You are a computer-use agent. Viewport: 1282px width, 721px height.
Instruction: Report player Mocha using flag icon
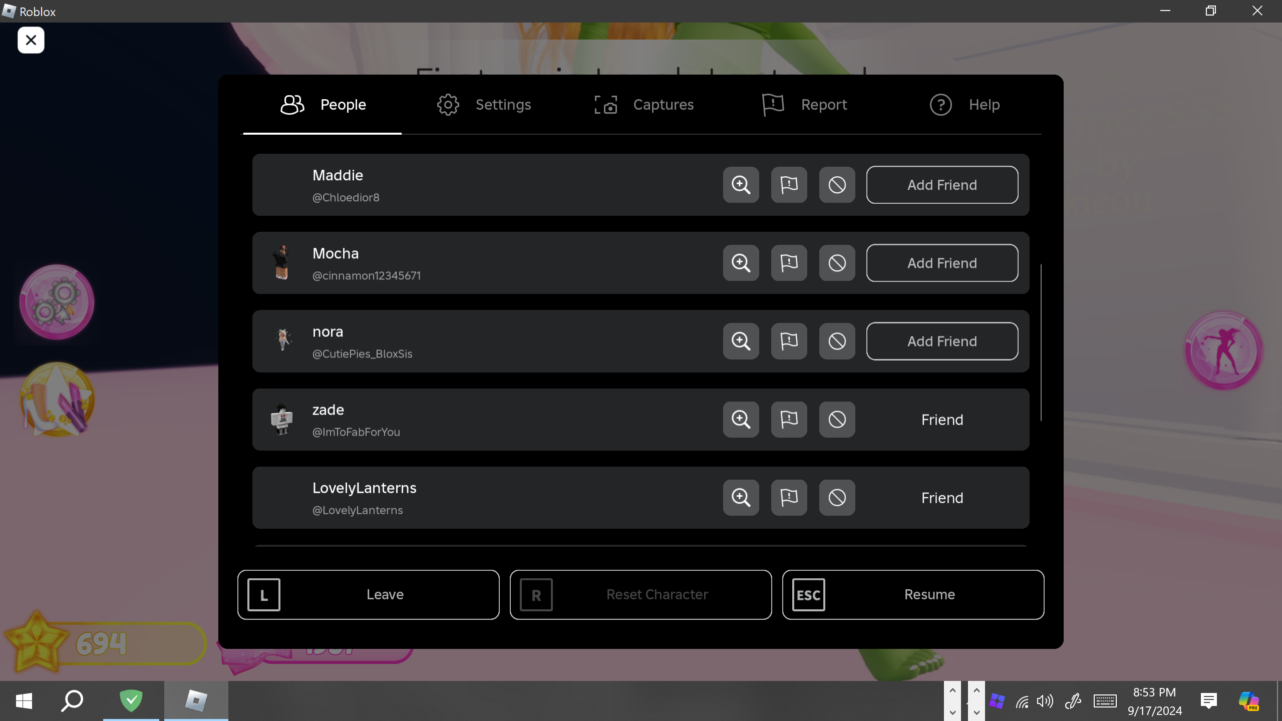click(789, 263)
